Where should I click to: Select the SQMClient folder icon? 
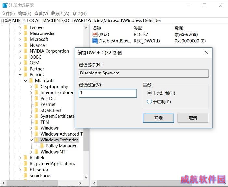pyautogui.click(x=36, y=110)
